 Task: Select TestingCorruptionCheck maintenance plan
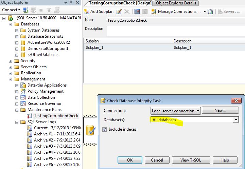(x=56, y=116)
